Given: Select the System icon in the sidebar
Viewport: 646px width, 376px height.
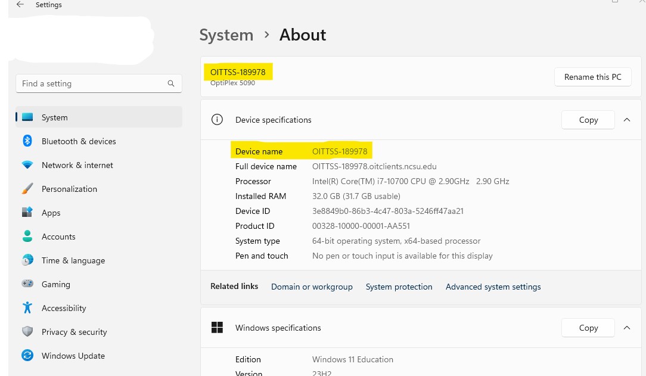Looking at the screenshot, I should click(27, 117).
